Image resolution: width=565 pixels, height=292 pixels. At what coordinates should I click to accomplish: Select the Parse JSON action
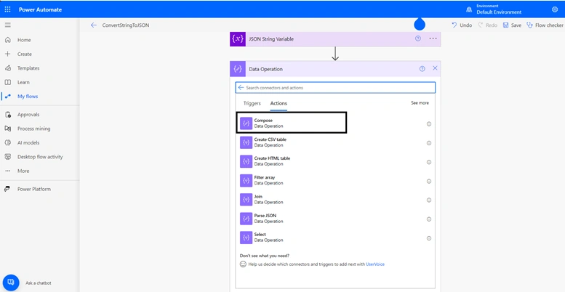coord(335,219)
